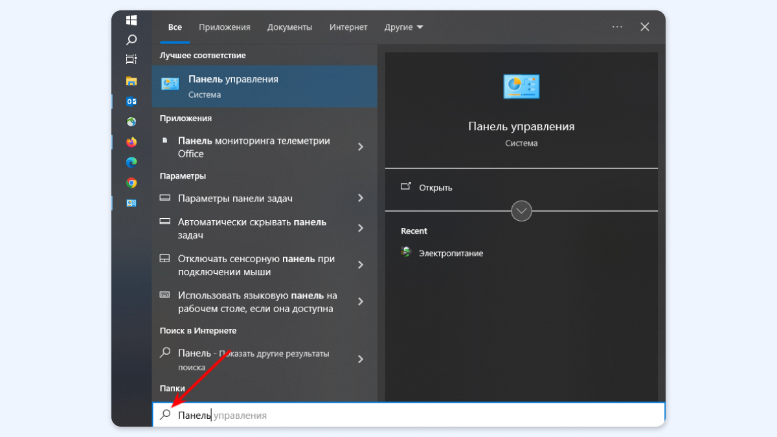Click the large Control Panel icon in preview pane
Screen dimensions: 777x437
pos(521,87)
